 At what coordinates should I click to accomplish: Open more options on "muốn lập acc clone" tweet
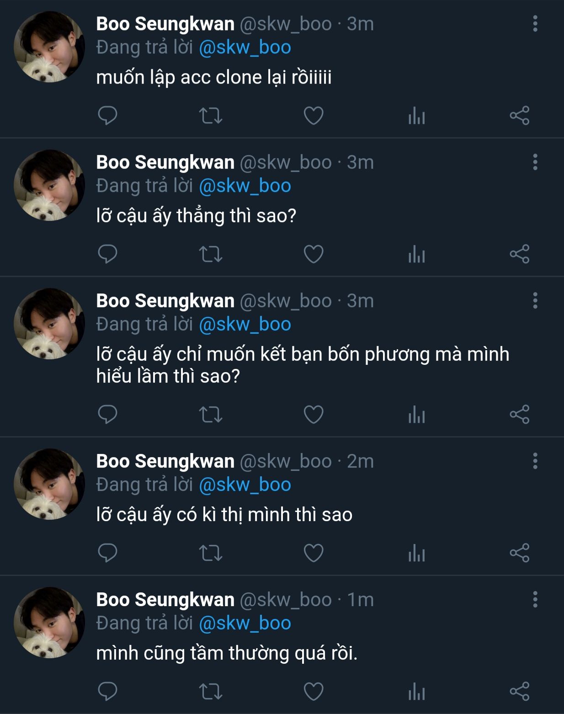[x=535, y=24]
